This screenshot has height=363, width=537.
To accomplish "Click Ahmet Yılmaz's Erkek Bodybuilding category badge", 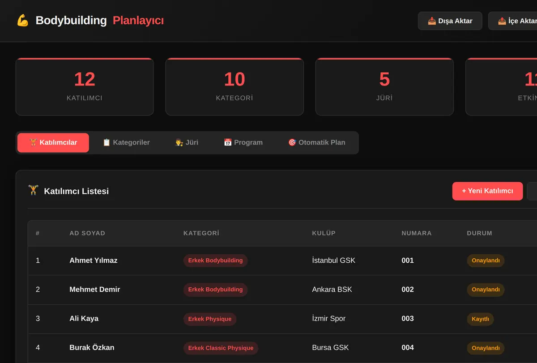I will point(215,261).
